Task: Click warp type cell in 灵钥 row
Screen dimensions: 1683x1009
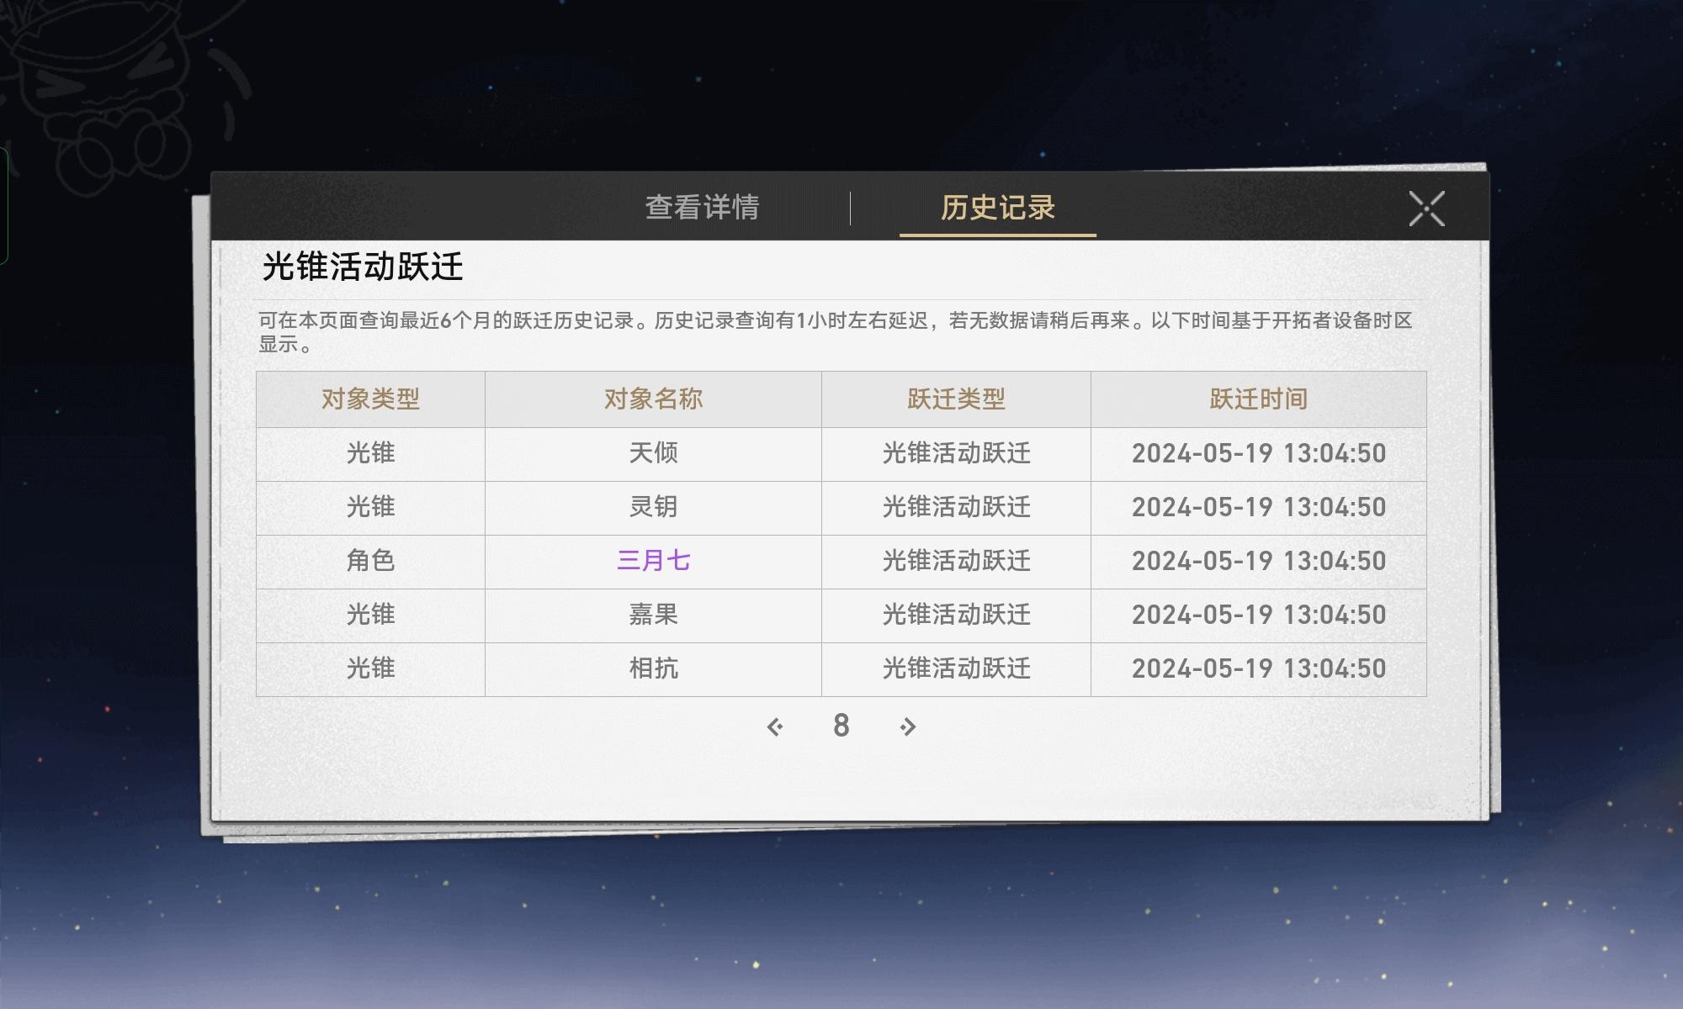Action: pyautogui.click(x=956, y=507)
